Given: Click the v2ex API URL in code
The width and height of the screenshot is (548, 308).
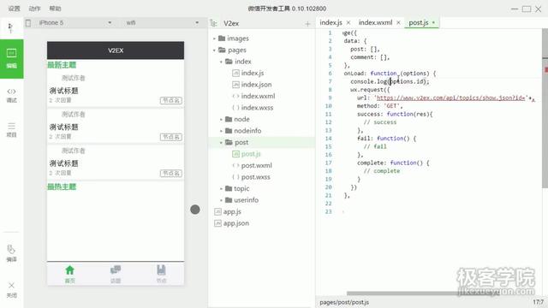Looking at the screenshot, I should pos(451,98).
